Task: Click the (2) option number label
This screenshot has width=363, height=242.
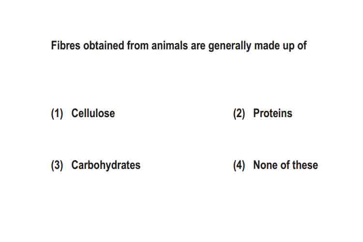Action: (239, 113)
